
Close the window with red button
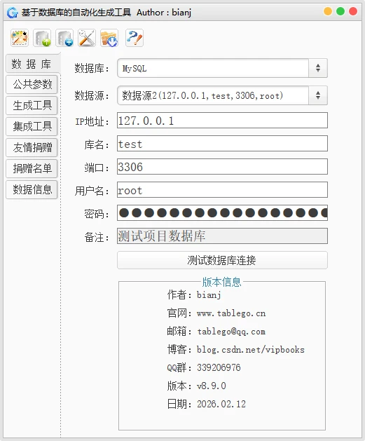[x=353, y=11]
